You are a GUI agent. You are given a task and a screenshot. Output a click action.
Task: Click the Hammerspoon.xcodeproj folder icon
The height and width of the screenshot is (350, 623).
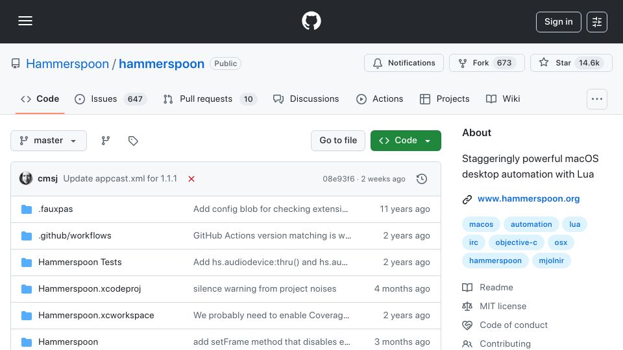27,289
